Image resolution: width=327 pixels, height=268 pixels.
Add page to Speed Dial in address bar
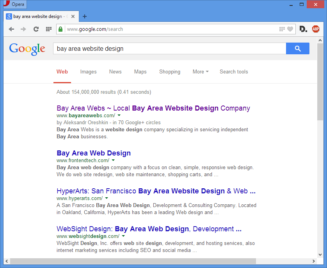click(282, 29)
